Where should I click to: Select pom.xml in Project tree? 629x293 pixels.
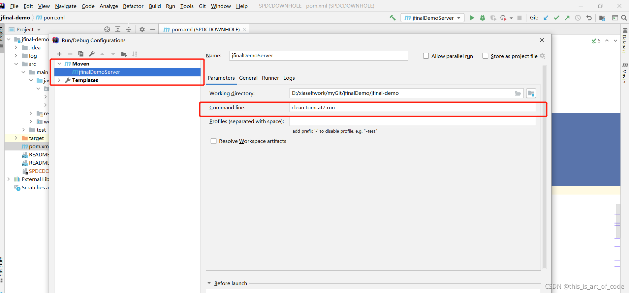point(35,146)
